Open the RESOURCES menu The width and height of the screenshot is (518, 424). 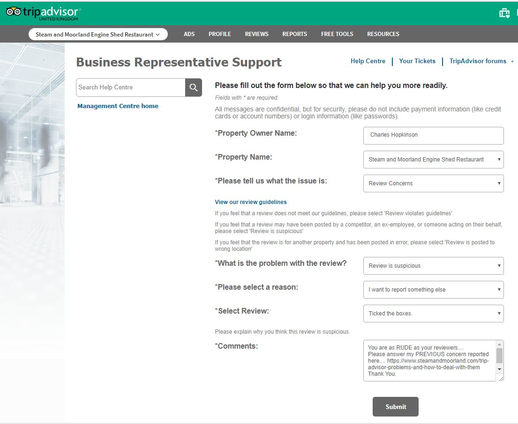click(x=383, y=34)
